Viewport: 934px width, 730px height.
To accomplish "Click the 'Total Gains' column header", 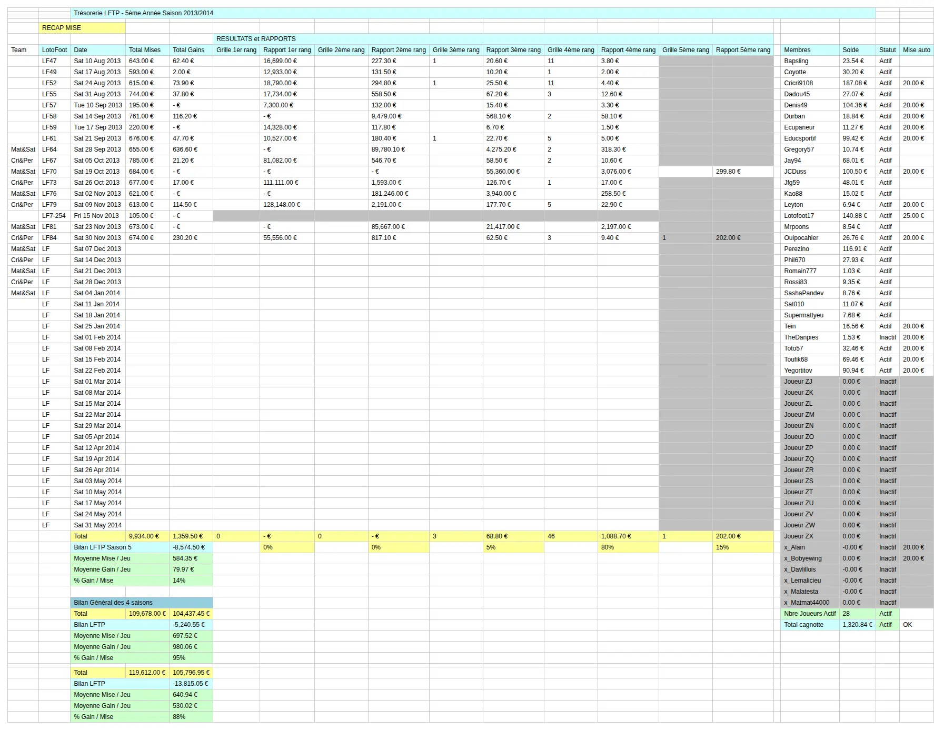I will pos(191,50).
